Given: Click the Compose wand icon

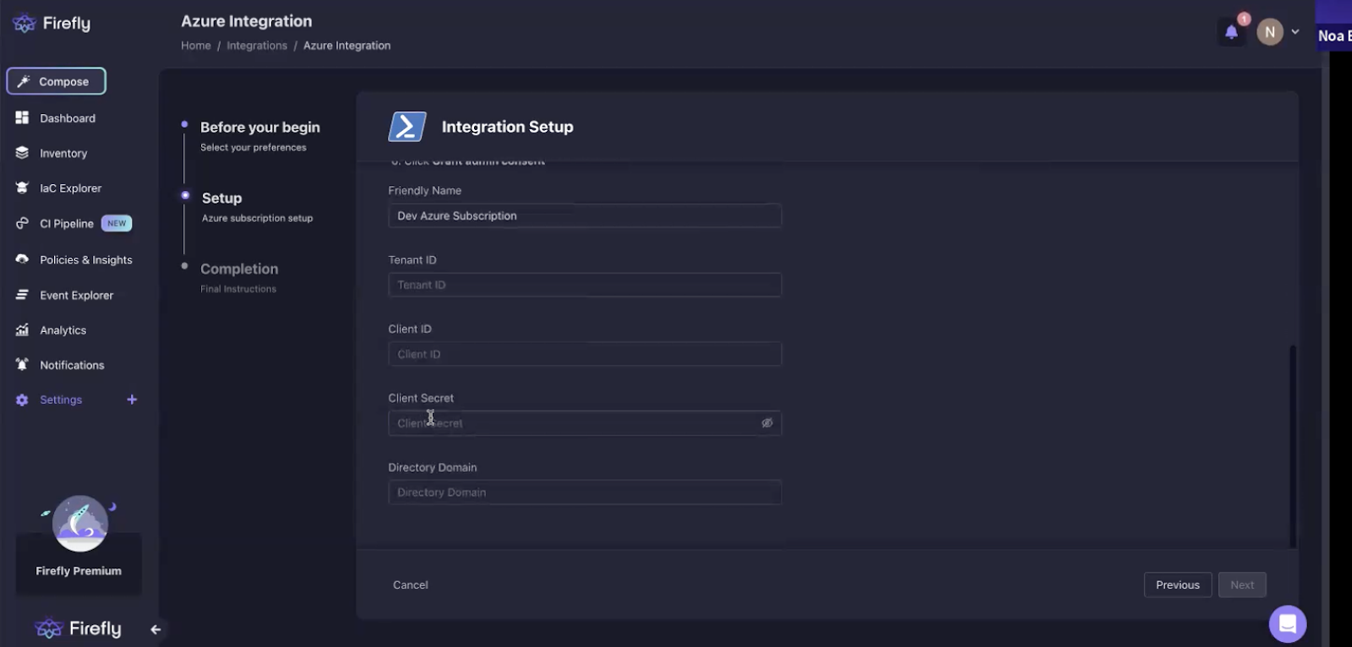Looking at the screenshot, I should (x=23, y=81).
